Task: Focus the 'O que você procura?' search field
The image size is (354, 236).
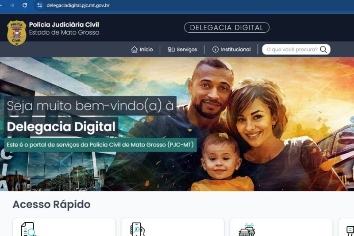Action: pos(292,50)
